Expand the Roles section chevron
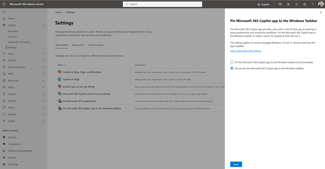The height and width of the screenshot is (169, 325). tap(43, 74)
